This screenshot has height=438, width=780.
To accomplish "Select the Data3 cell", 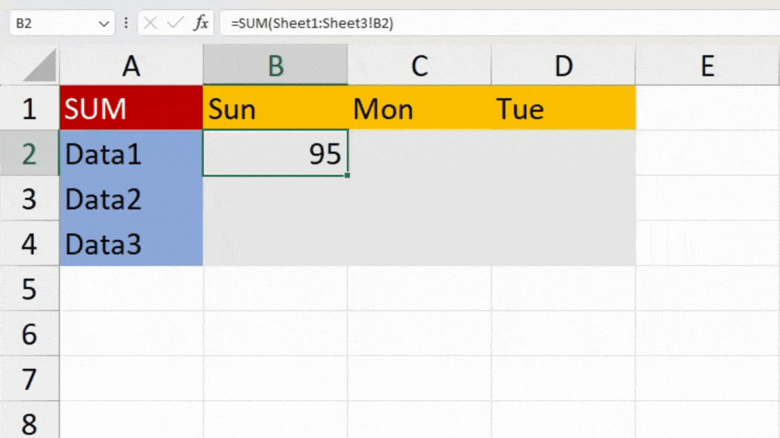I will (x=131, y=244).
